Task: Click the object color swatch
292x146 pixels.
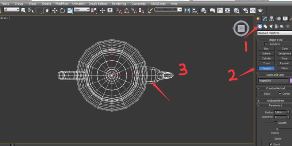Action: (291, 81)
